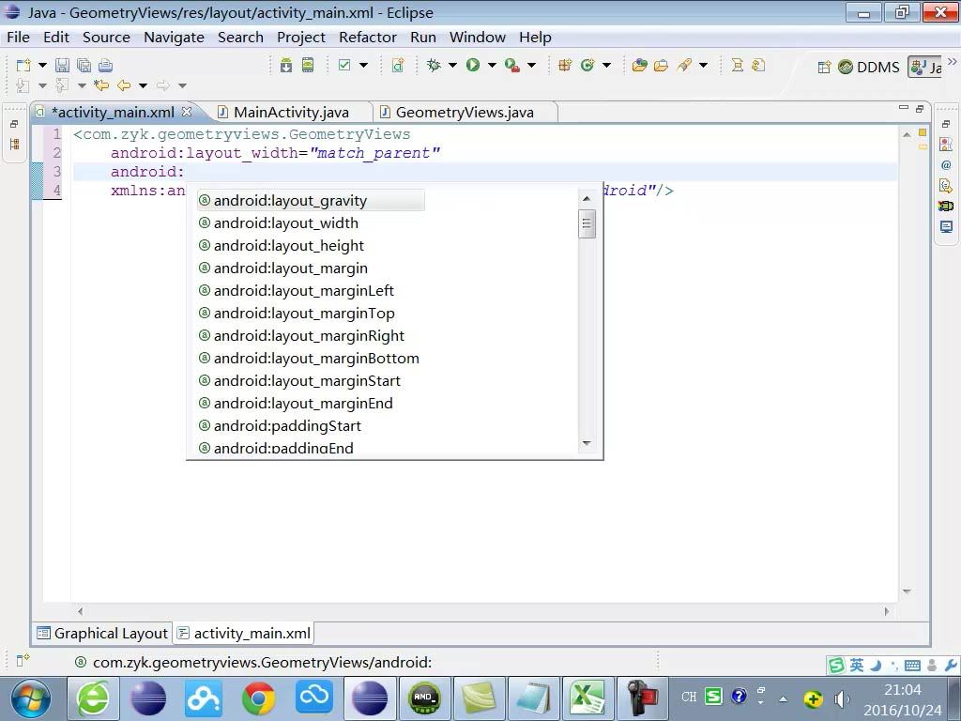Viewport: 961px width, 721px height.
Task: Open Chrome from the taskbar
Action: pos(258,698)
